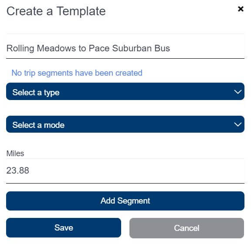Open the Select a mode dropdown

click(125, 124)
